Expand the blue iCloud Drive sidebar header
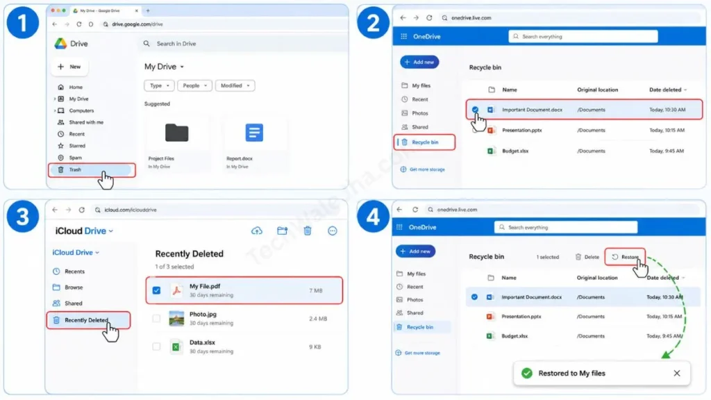711x400 pixels. click(76, 253)
